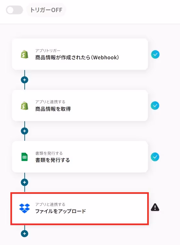The width and height of the screenshot is (180, 245).
Task: Click the 書類を発行する small caption label
Action: (x=49, y=153)
